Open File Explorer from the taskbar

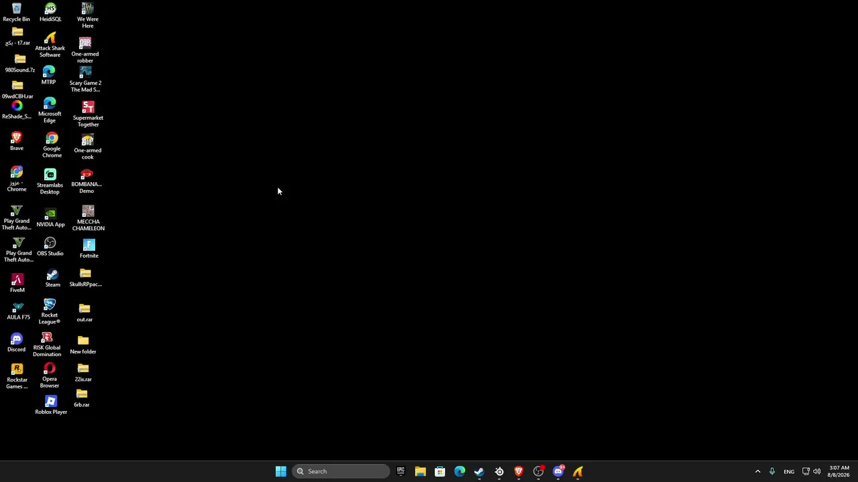pos(420,471)
